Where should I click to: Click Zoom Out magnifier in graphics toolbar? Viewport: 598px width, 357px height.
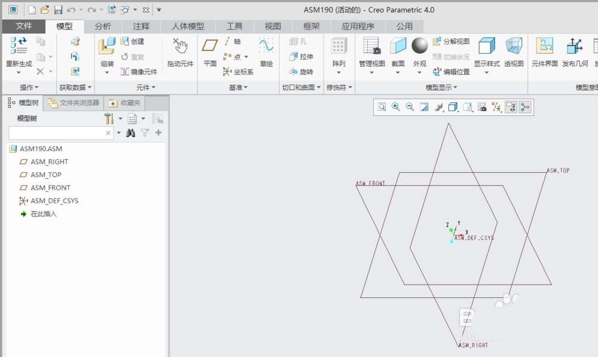click(410, 107)
